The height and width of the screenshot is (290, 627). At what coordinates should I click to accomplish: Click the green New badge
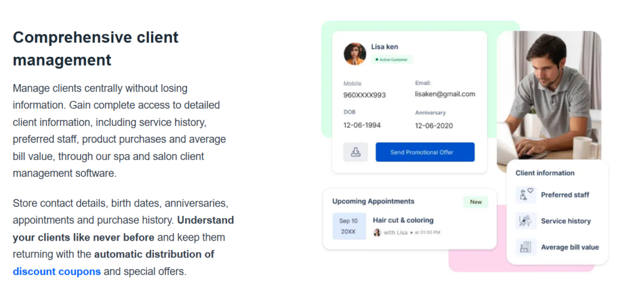click(476, 202)
